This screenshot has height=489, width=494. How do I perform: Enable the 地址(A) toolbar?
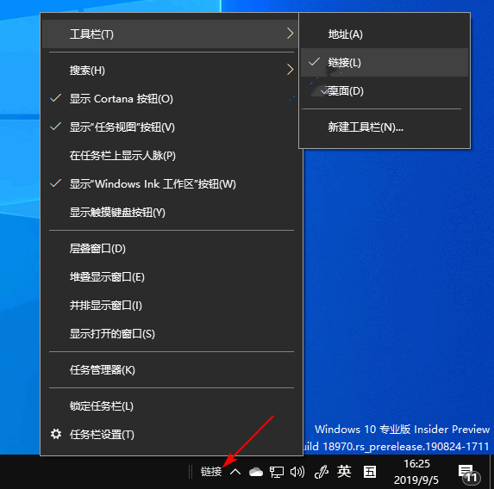[385, 34]
